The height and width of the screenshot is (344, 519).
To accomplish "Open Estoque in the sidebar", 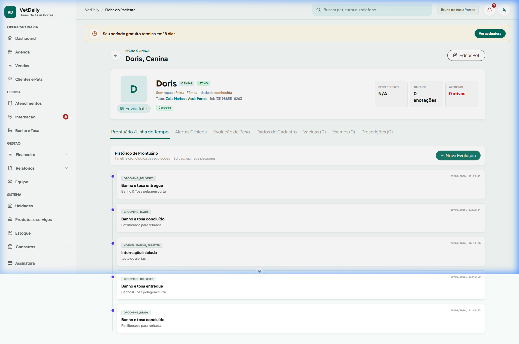I will [38, 233].
